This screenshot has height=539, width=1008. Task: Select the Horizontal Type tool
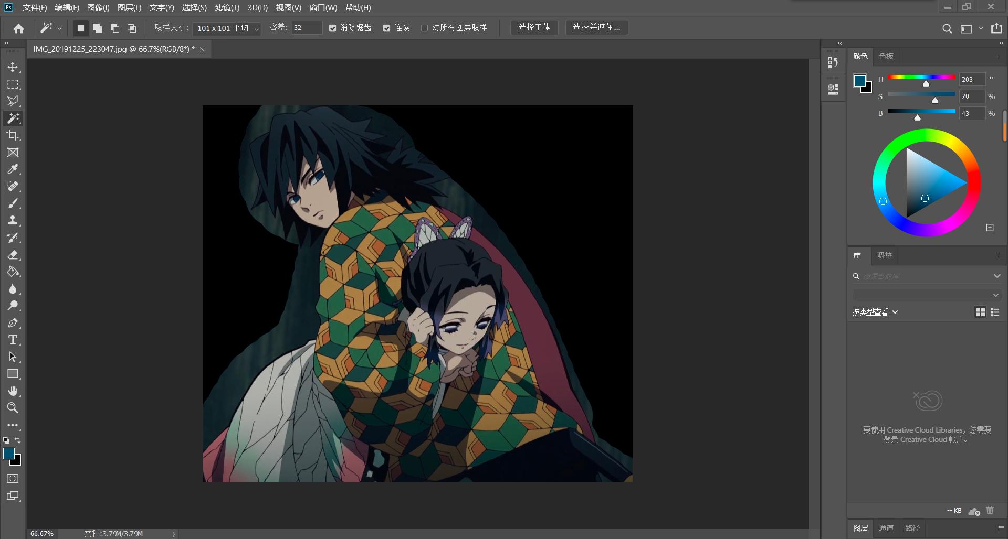tap(13, 340)
